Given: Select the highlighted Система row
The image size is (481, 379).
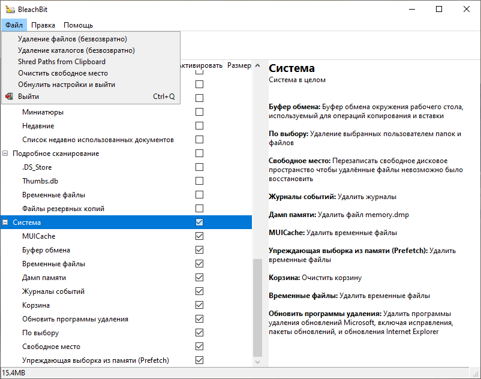Looking at the screenshot, I should click(x=126, y=222).
